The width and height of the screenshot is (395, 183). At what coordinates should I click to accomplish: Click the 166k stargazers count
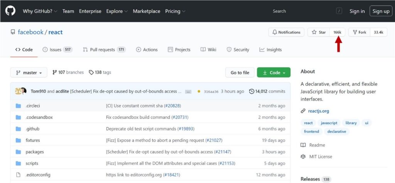[x=337, y=32]
